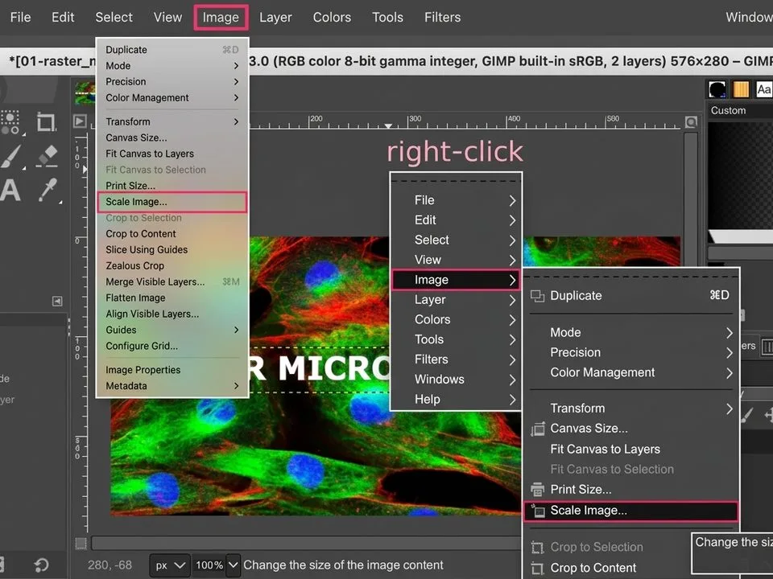
Task: Click the Crop to Content icon in submenu
Action: point(537,569)
